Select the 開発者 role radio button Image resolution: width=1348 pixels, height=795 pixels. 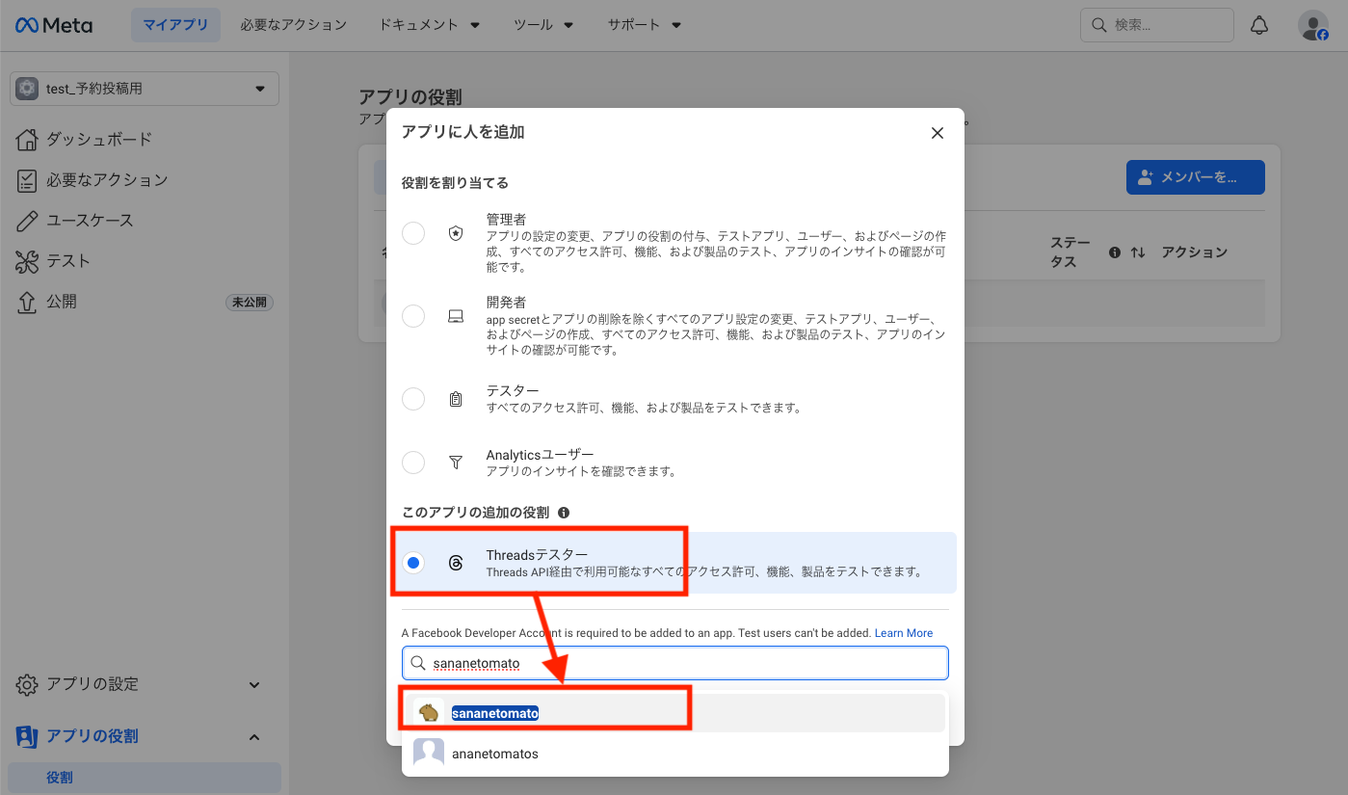coord(413,316)
